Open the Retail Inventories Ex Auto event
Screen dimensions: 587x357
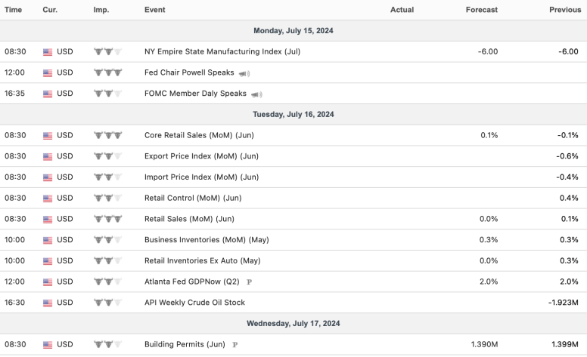click(203, 260)
